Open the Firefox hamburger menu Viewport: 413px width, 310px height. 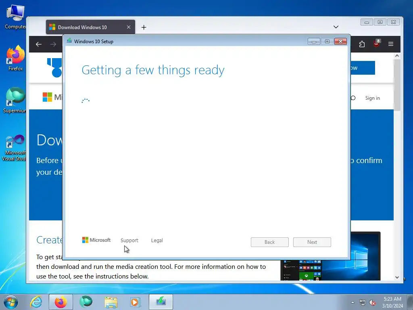coord(391,44)
